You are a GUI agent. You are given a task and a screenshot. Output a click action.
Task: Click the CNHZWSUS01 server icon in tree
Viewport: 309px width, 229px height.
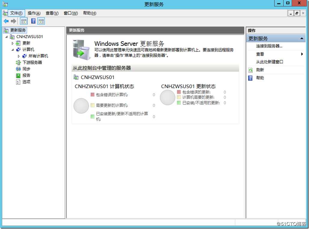point(12,37)
